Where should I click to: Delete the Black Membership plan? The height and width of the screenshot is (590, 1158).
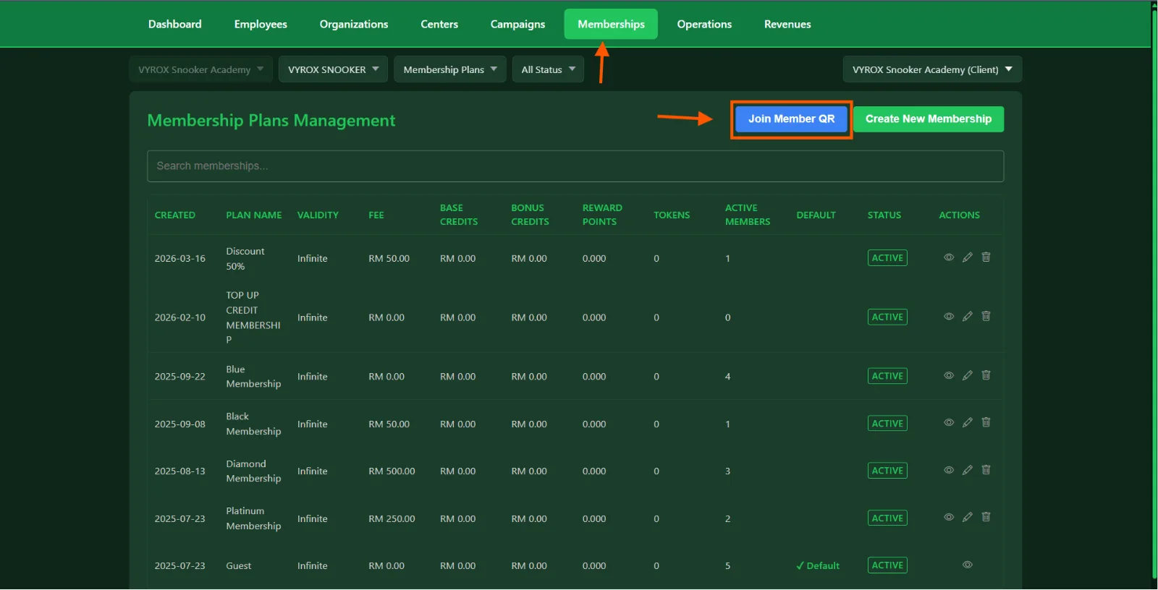[x=986, y=422]
